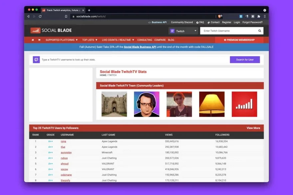Image resolution: width=293 pixels, height=195 pixels.
Task: Open the headphones cartoon avatar leader
Action: pyautogui.click(x=147, y=104)
